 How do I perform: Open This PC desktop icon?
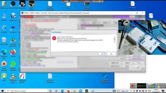4,17
